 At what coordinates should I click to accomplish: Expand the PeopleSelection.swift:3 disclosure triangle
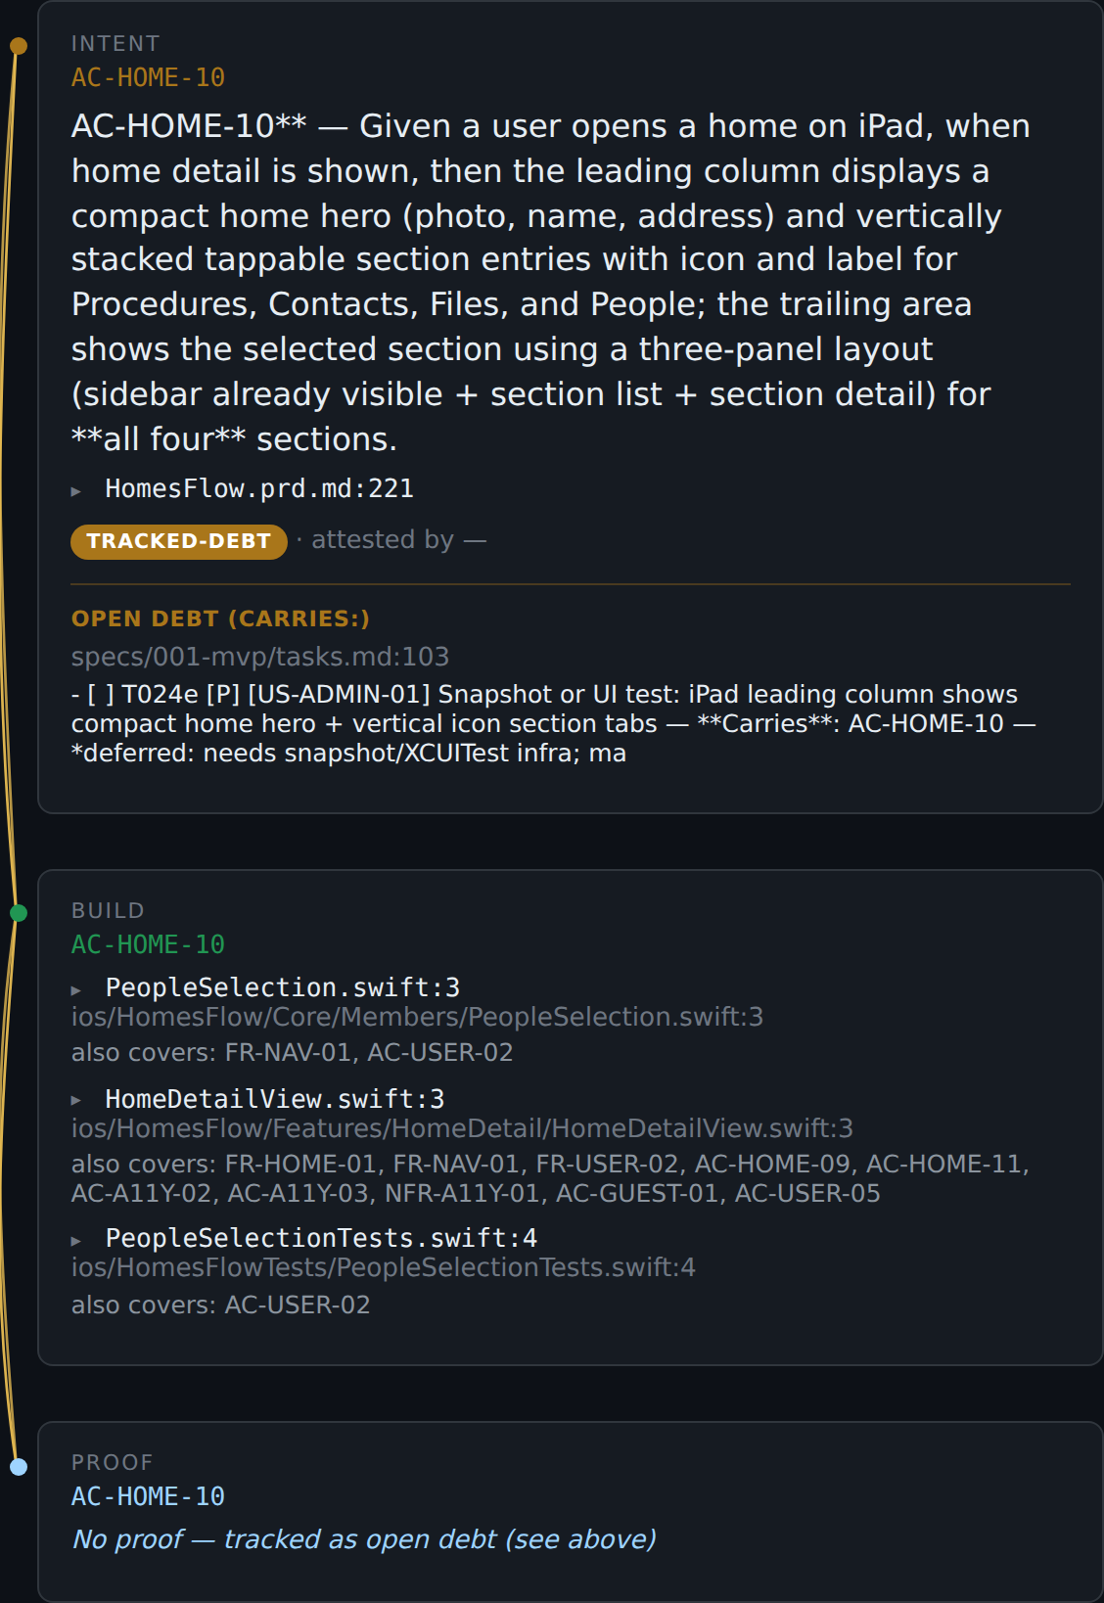(76, 990)
